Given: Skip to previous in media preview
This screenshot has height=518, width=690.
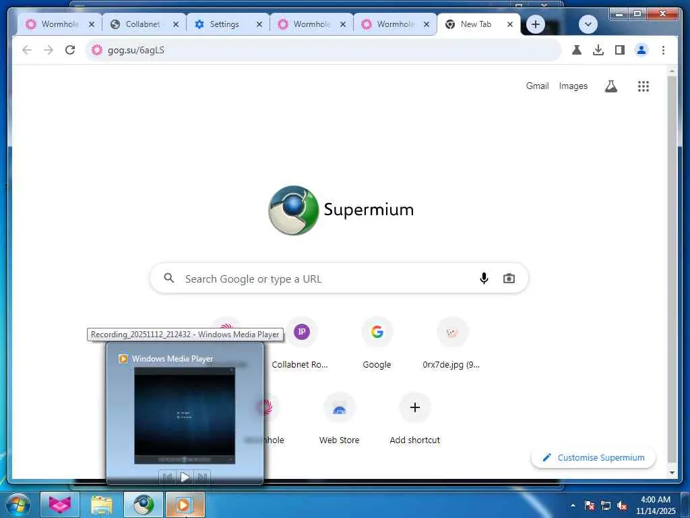Looking at the screenshot, I should pos(168,477).
